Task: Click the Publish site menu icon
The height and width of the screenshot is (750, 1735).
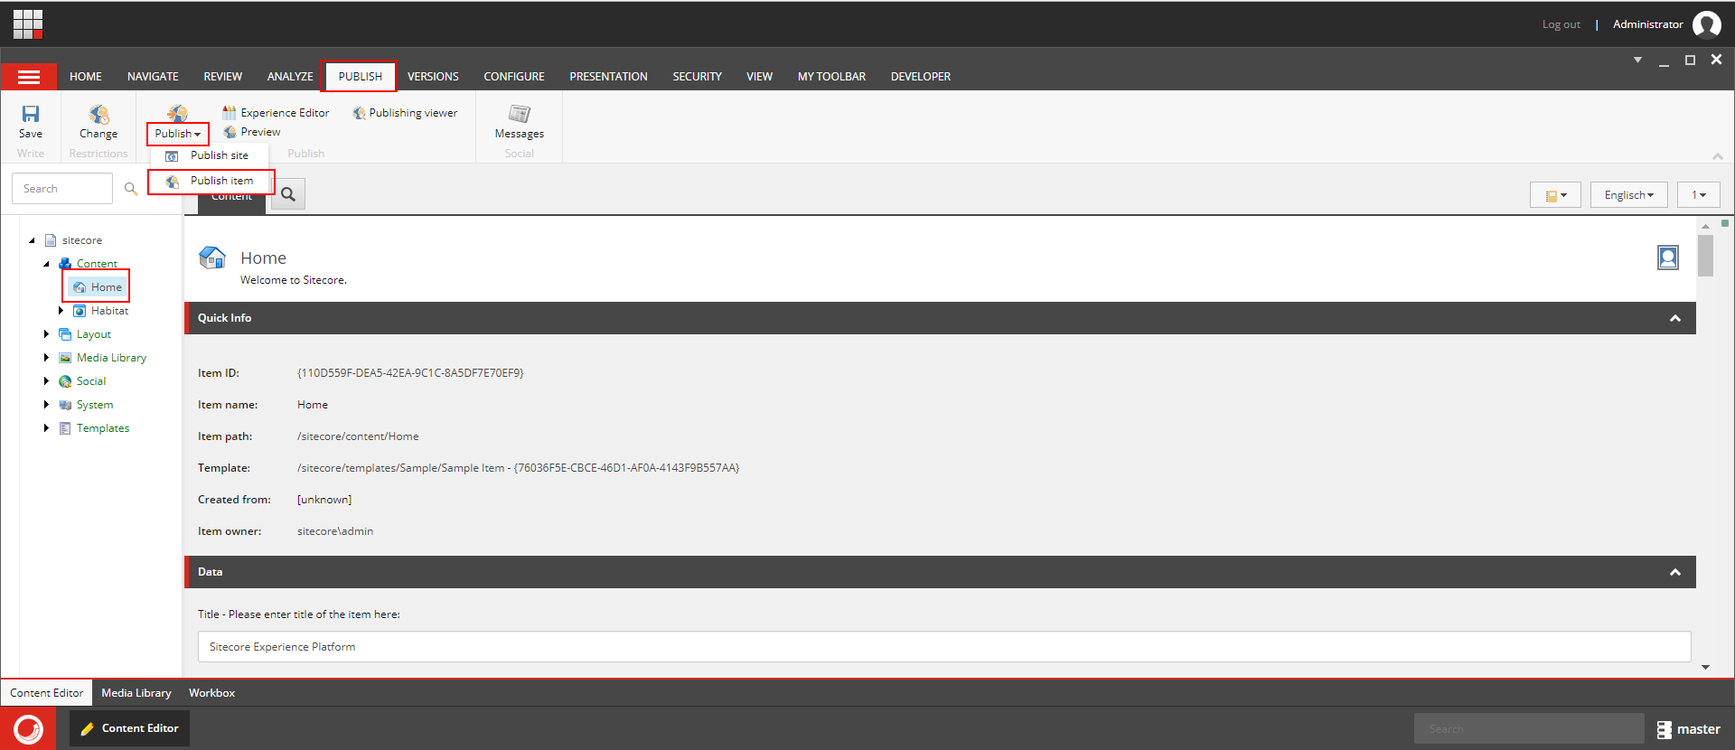Action: click(172, 156)
